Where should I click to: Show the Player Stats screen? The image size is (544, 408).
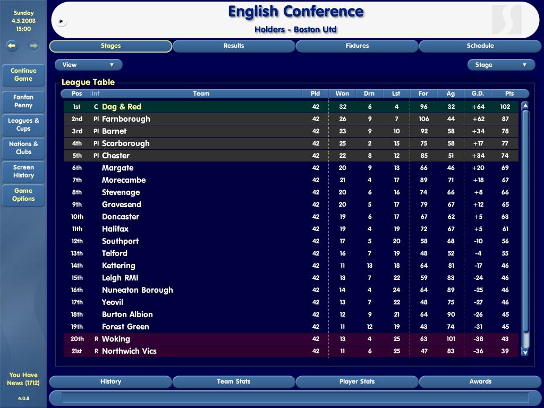click(x=357, y=381)
